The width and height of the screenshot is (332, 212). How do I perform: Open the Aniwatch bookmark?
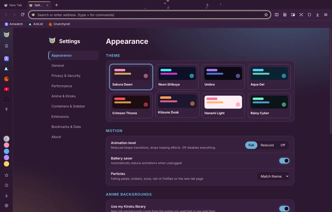(x=14, y=24)
